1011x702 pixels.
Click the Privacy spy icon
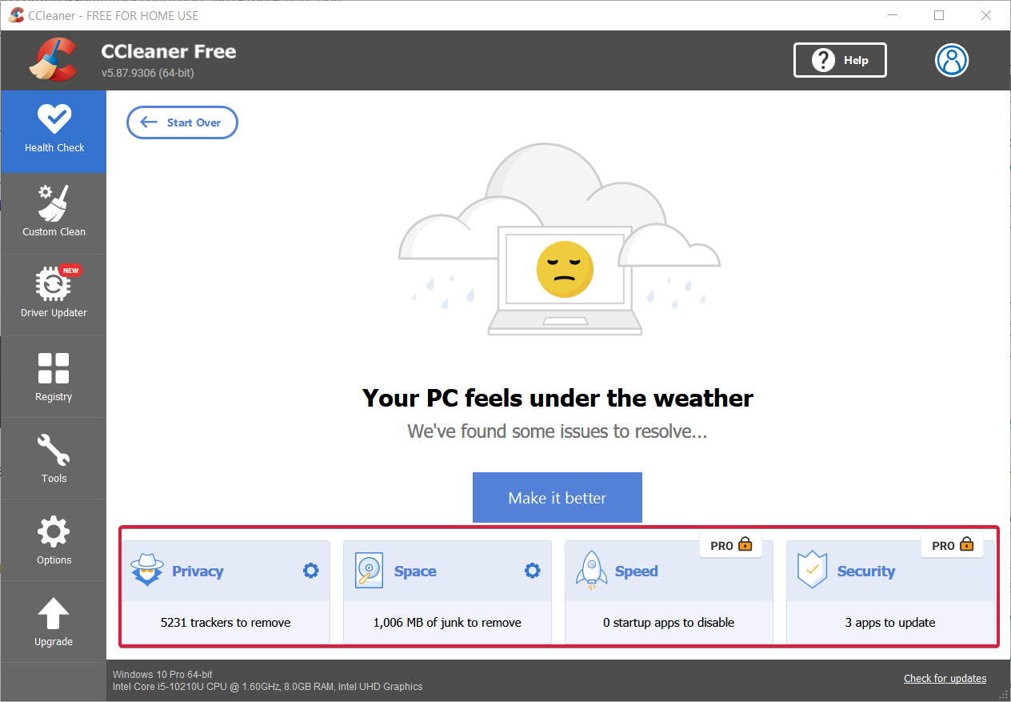tap(147, 571)
